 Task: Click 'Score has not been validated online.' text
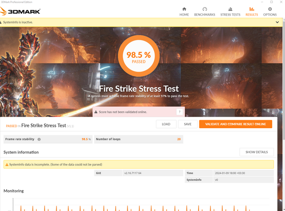(123, 112)
